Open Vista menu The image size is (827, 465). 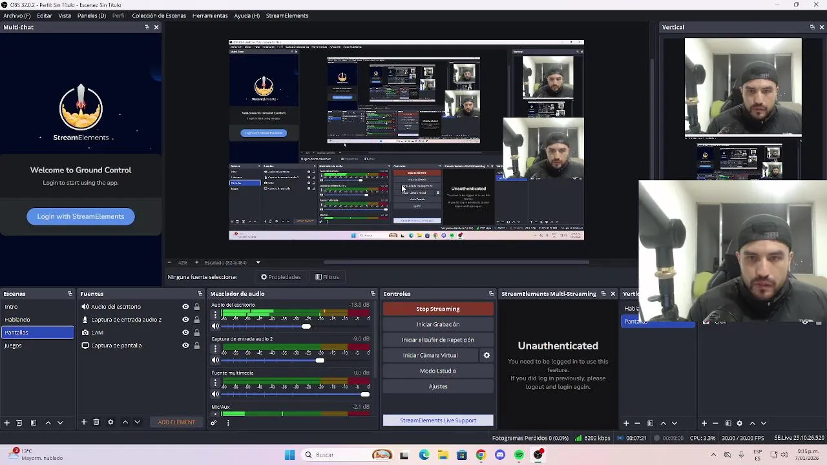pos(65,15)
